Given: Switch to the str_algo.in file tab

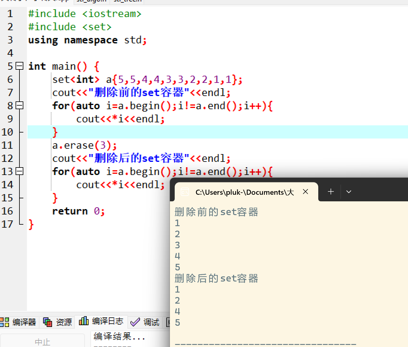Looking at the screenshot, I should pyautogui.click(x=91, y=1).
